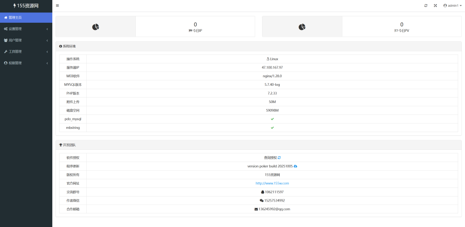Click the cloud download icon beside version build
Screen dimensions: 465x227
[x=295, y=166]
